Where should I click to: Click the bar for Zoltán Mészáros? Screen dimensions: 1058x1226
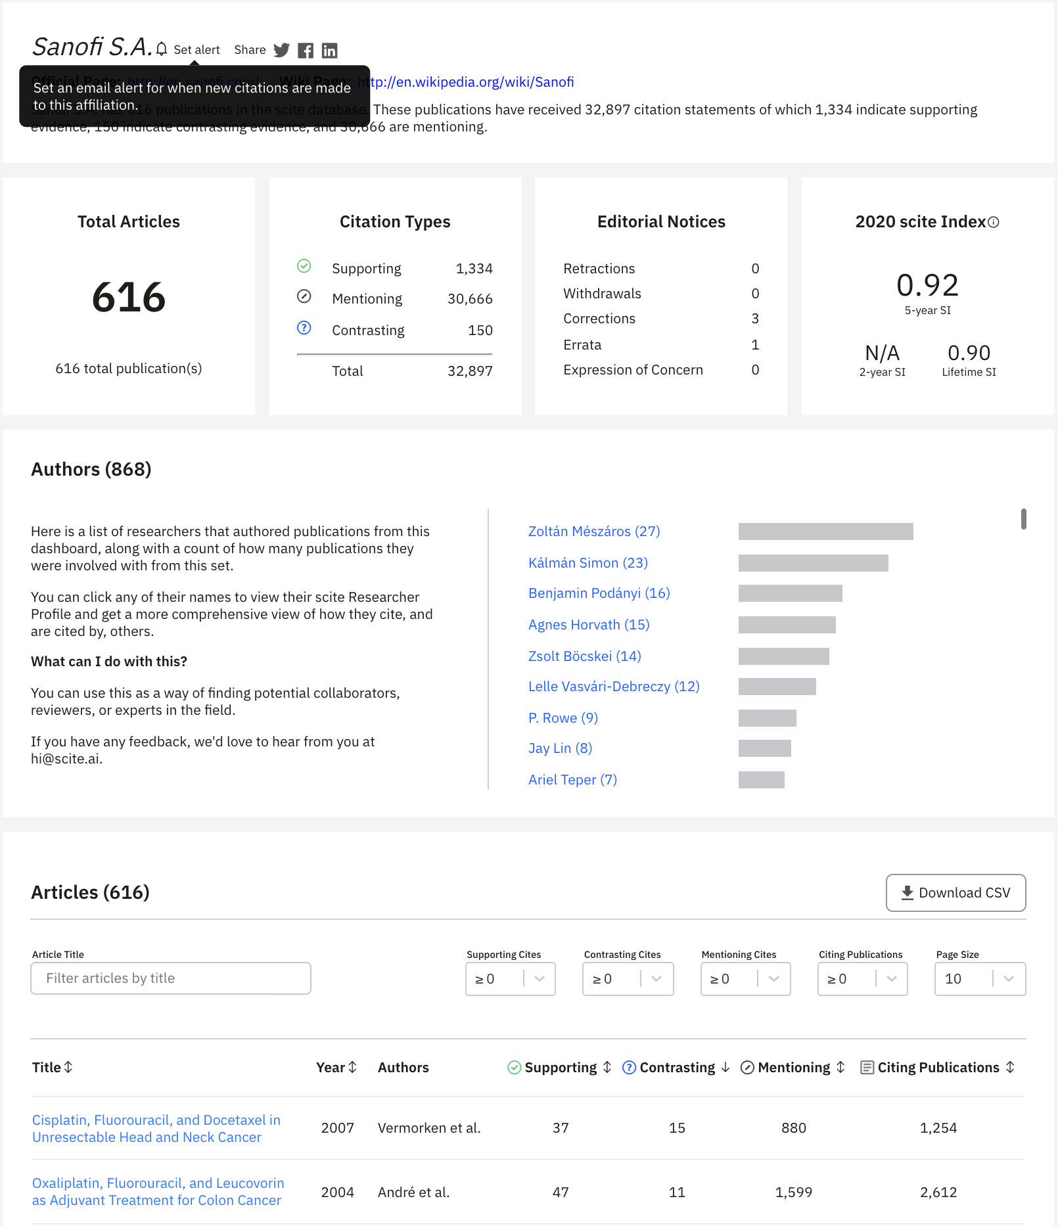[826, 532]
